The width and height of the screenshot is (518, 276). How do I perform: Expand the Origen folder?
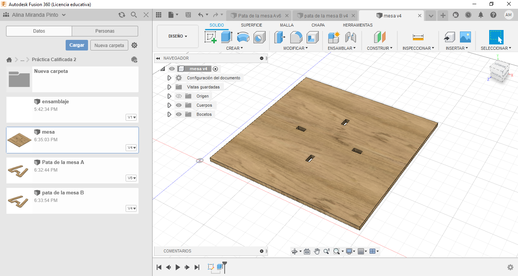pos(169,96)
